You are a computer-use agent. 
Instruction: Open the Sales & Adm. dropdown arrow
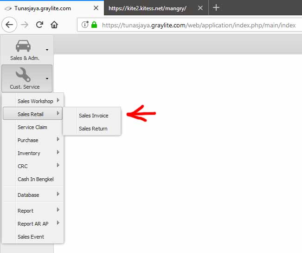(47, 50)
